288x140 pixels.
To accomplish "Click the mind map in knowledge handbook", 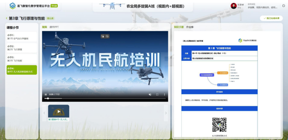I will pos(219,75).
